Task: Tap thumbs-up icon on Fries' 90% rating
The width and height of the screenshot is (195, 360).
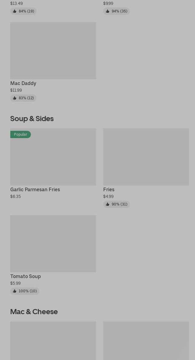Action: [x=107, y=204]
